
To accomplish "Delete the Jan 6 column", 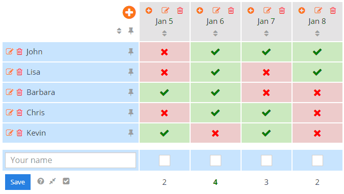I will 231,10.
